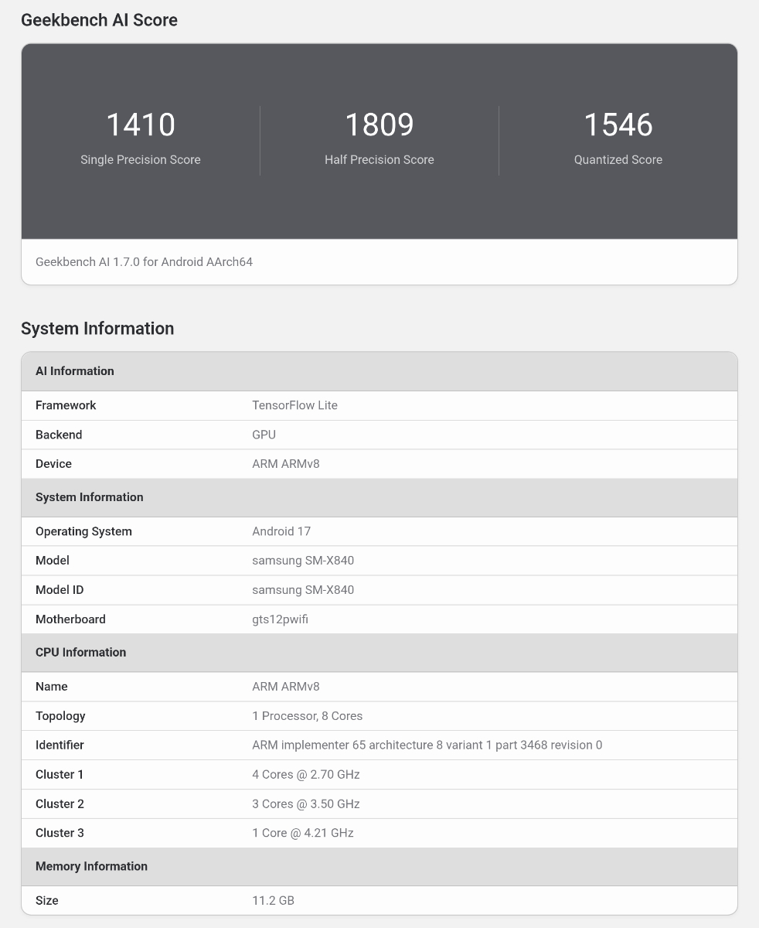Click the 'Android 17' value
The width and height of the screenshot is (759, 928).
pyautogui.click(x=281, y=531)
